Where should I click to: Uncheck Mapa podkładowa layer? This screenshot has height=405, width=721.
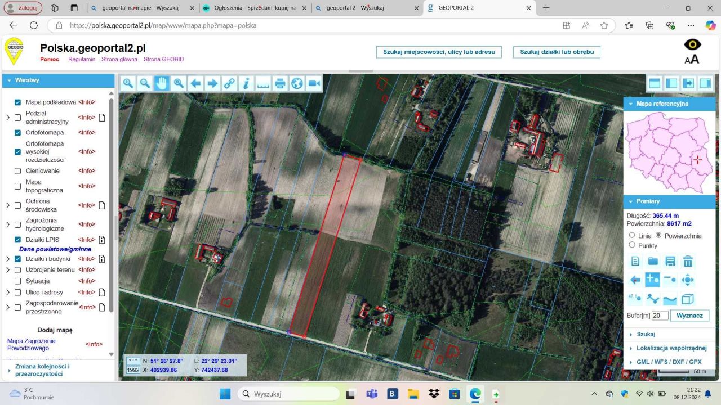pos(17,102)
